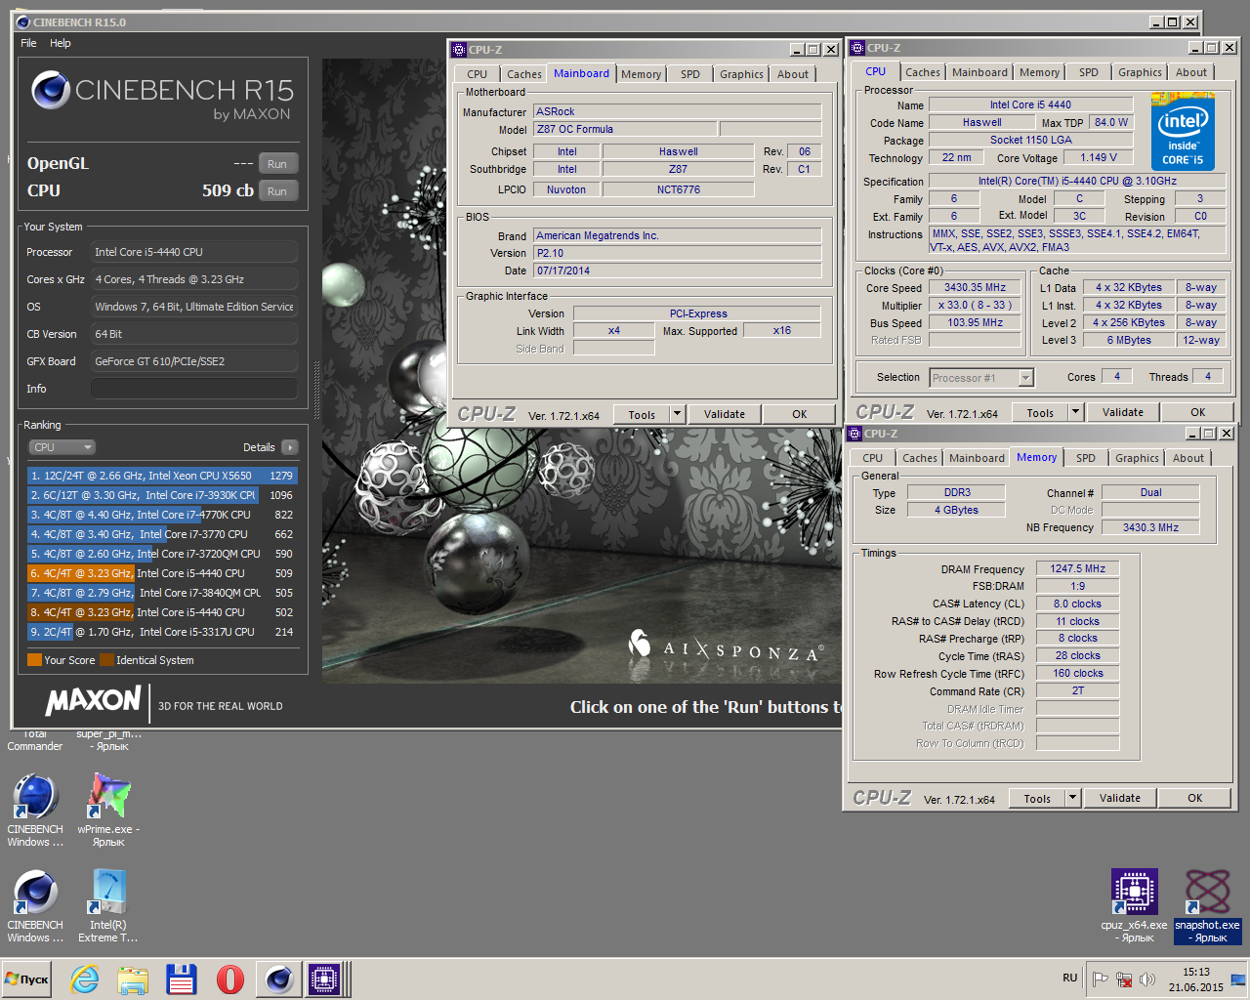Open the snapshot.exe desktop shortcut
Viewport: 1250px width, 1000px height.
click(1207, 905)
